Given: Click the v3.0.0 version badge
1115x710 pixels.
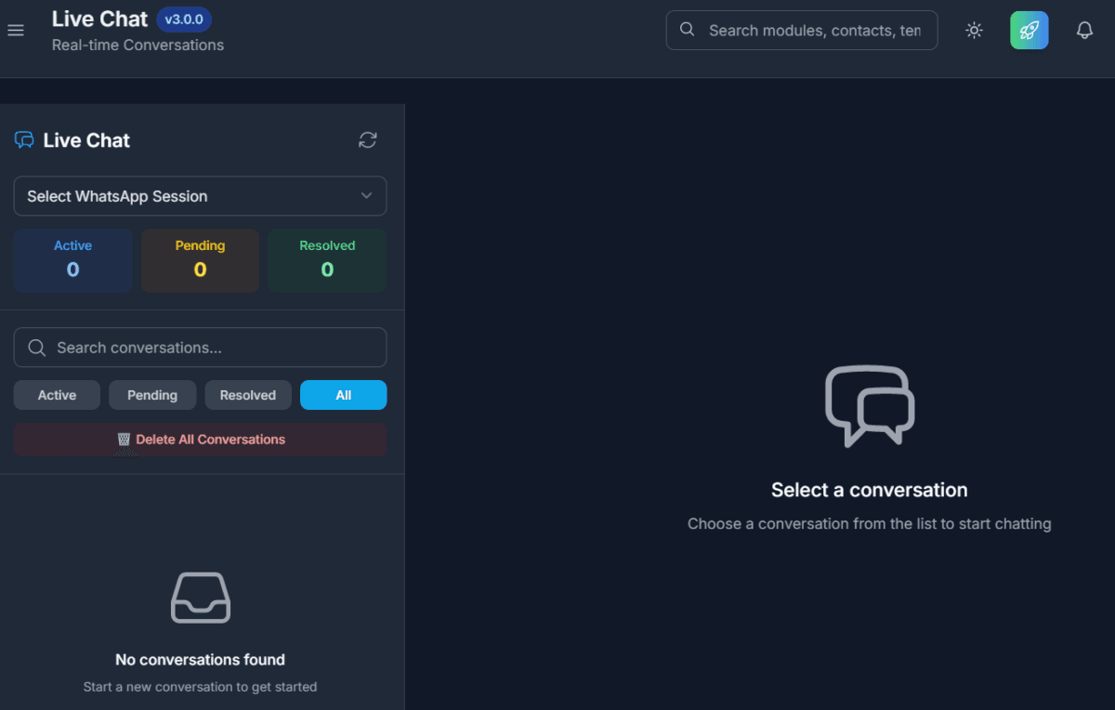Looking at the screenshot, I should [184, 19].
